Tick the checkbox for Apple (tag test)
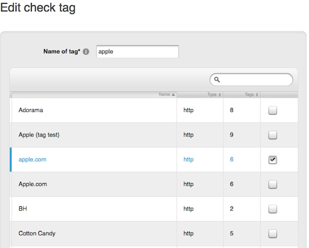309x248 pixels. [273, 135]
